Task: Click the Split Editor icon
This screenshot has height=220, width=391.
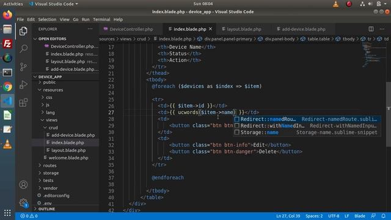Action: point(371,29)
